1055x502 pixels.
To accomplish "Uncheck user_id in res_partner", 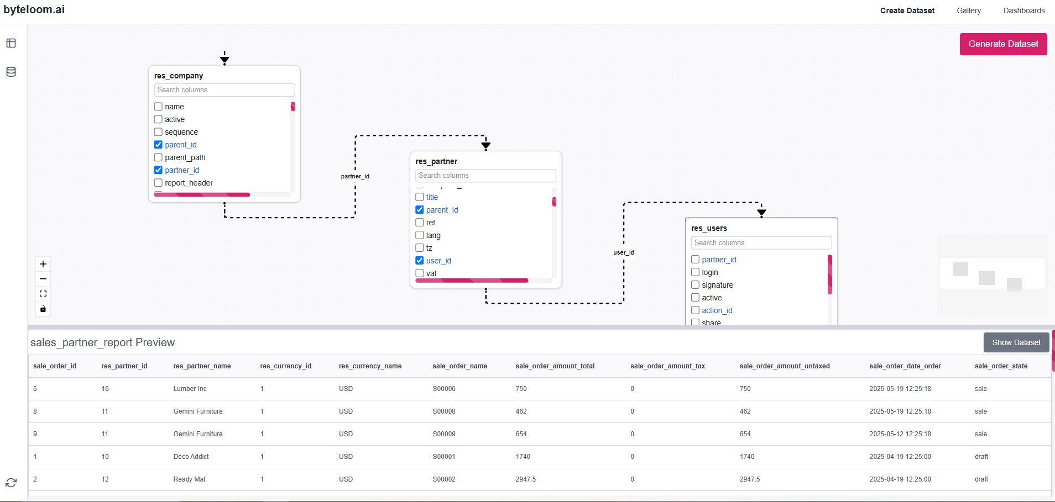I will [x=420, y=261].
